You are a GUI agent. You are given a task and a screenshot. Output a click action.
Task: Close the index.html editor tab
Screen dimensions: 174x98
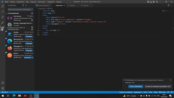(x=64, y=5)
